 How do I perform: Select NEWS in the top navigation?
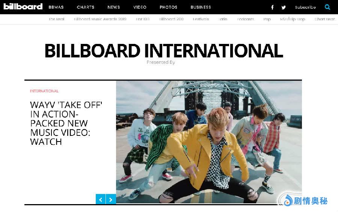[113, 7]
